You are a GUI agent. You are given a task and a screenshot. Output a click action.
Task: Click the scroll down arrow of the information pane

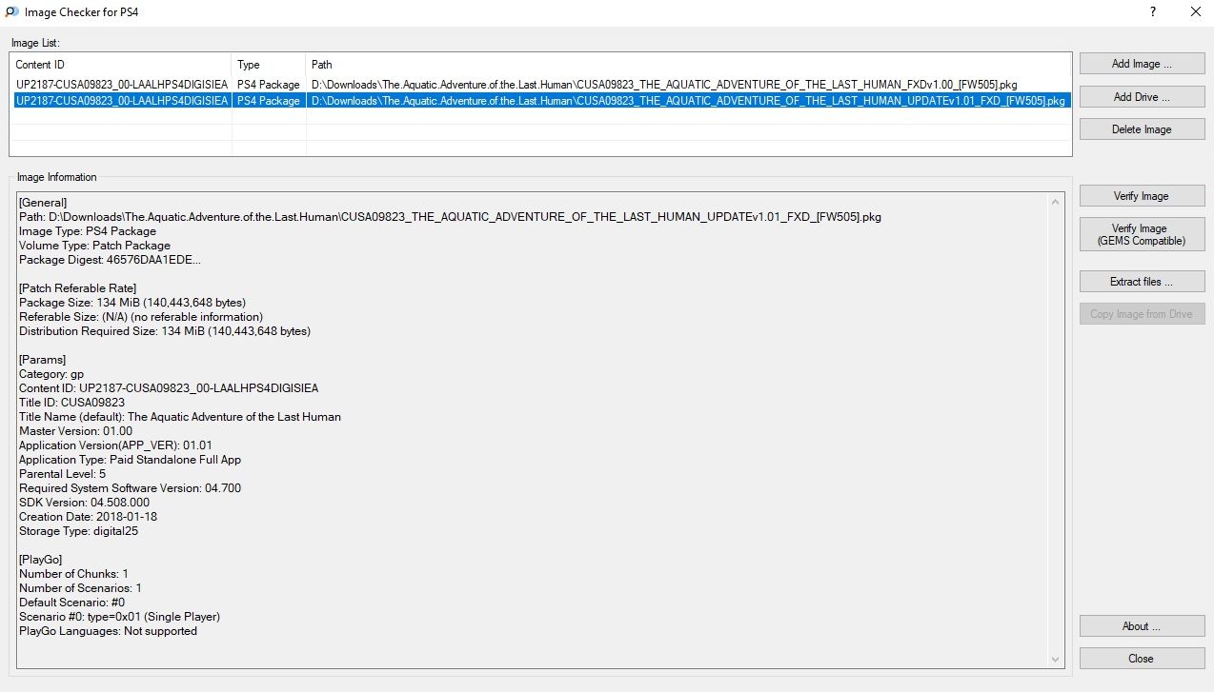coord(1056,660)
